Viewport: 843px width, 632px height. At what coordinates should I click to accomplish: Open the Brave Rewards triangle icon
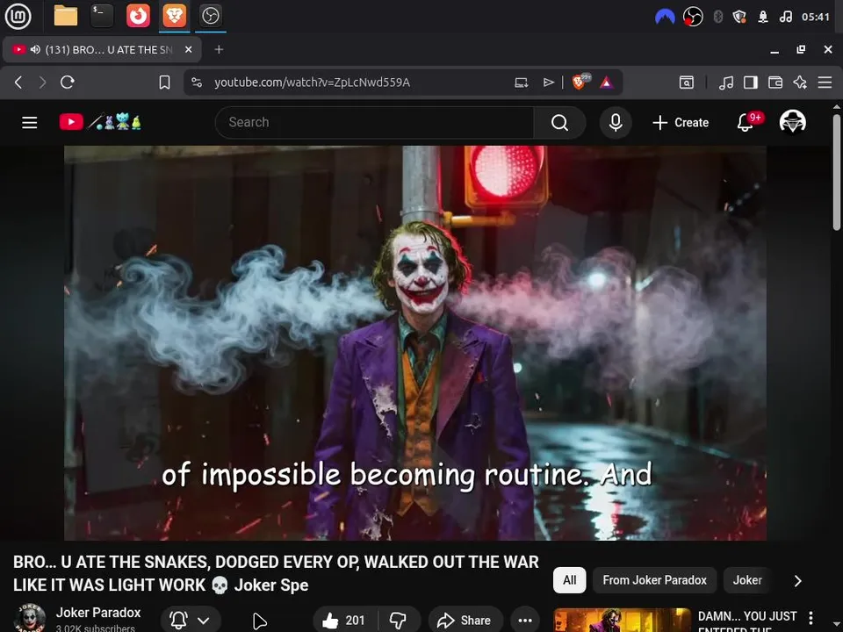pyautogui.click(x=607, y=83)
